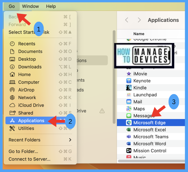Choose Home from the Go menu
This screenshot has width=188, height=172.
click(x=40, y=74)
